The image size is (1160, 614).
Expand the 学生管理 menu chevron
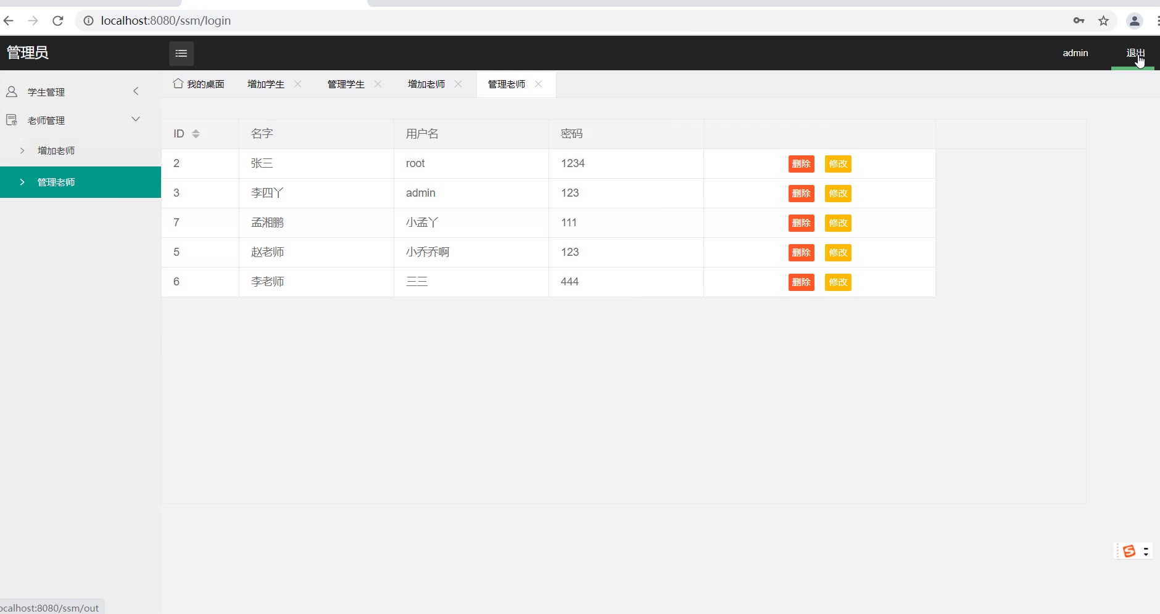[136, 91]
